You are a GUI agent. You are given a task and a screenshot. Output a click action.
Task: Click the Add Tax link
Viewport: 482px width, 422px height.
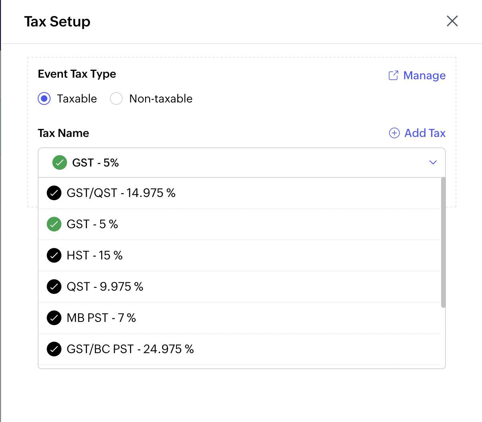pos(425,133)
